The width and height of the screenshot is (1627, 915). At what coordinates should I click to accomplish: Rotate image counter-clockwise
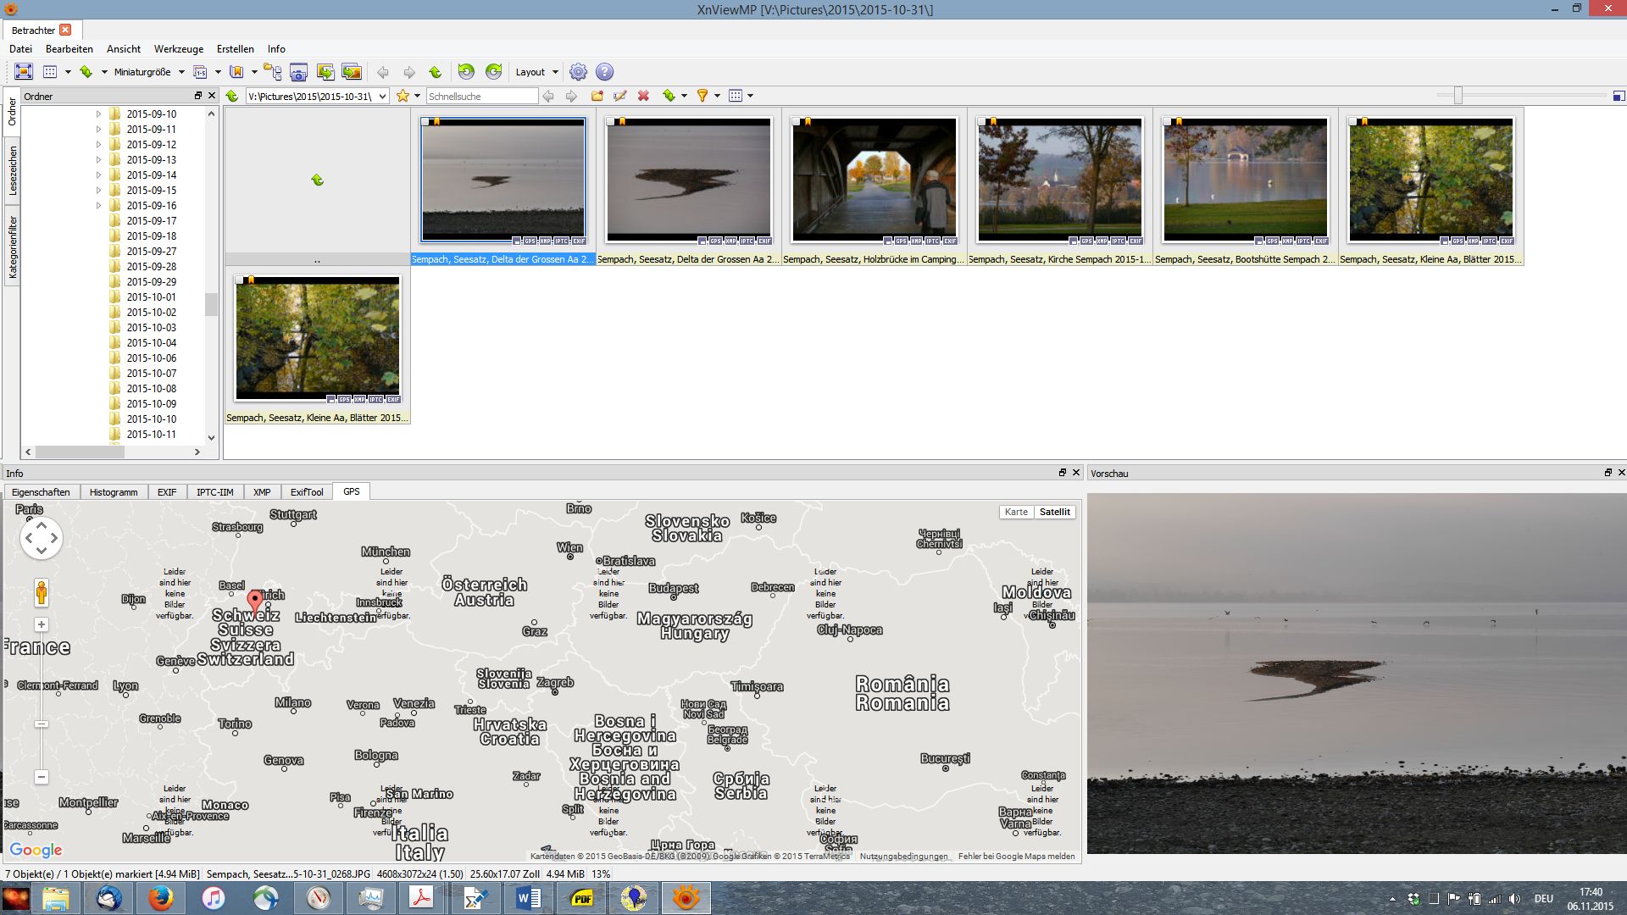pyautogui.click(x=465, y=72)
